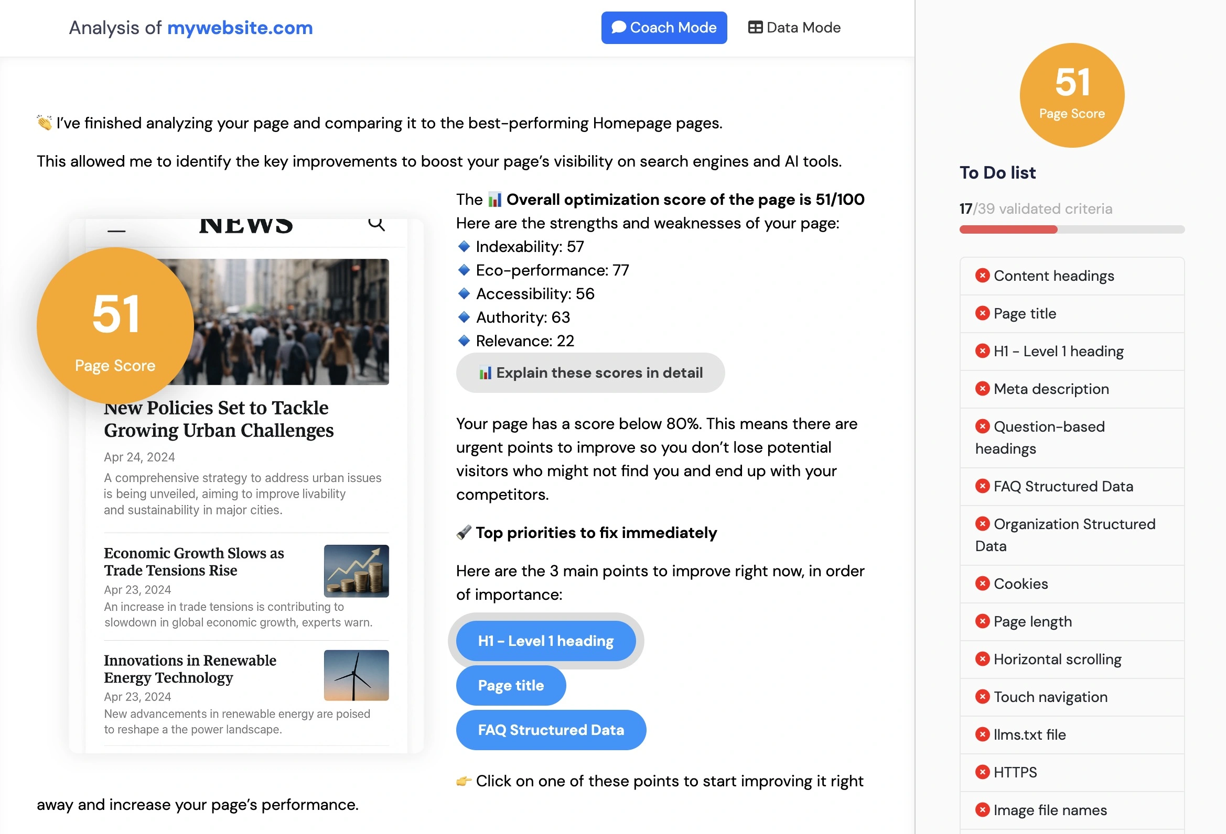Click the red X icon beside Image file names

(x=982, y=810)
